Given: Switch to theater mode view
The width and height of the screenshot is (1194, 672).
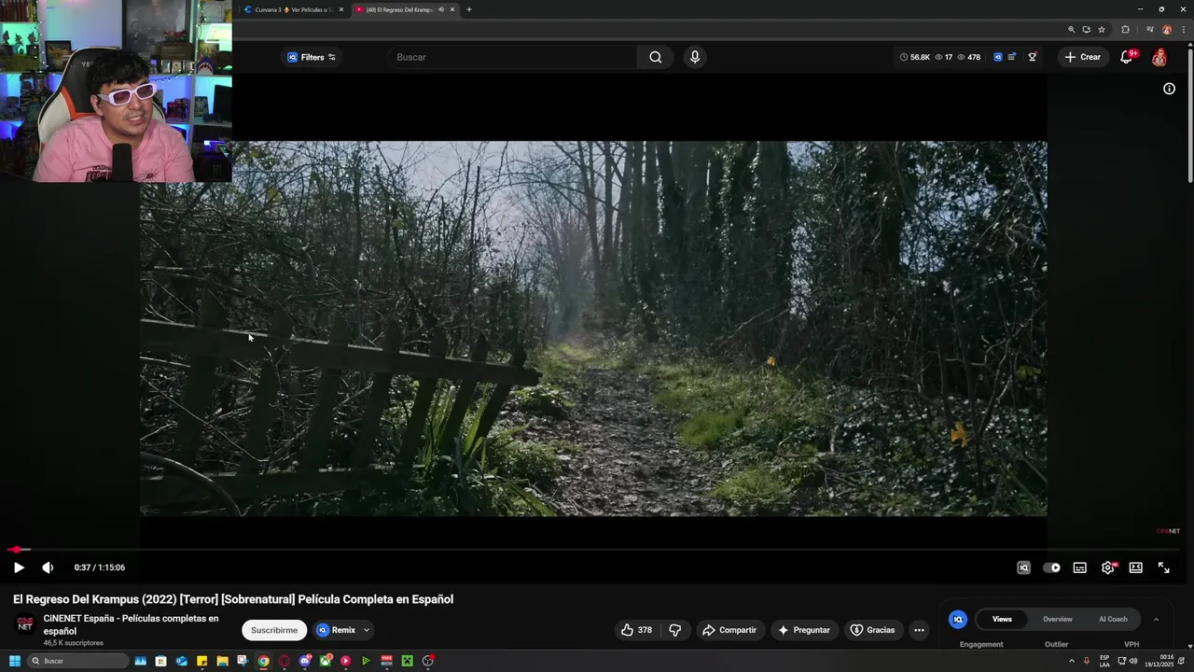Looking at the screenshot, I should click(x=1135, y=567).
